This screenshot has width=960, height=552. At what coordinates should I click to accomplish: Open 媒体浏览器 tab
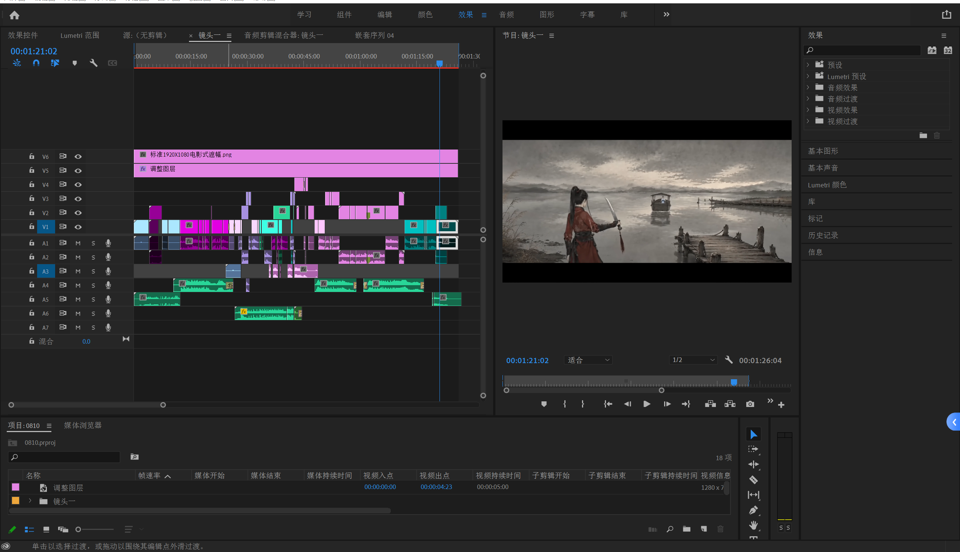pos(82,425)
